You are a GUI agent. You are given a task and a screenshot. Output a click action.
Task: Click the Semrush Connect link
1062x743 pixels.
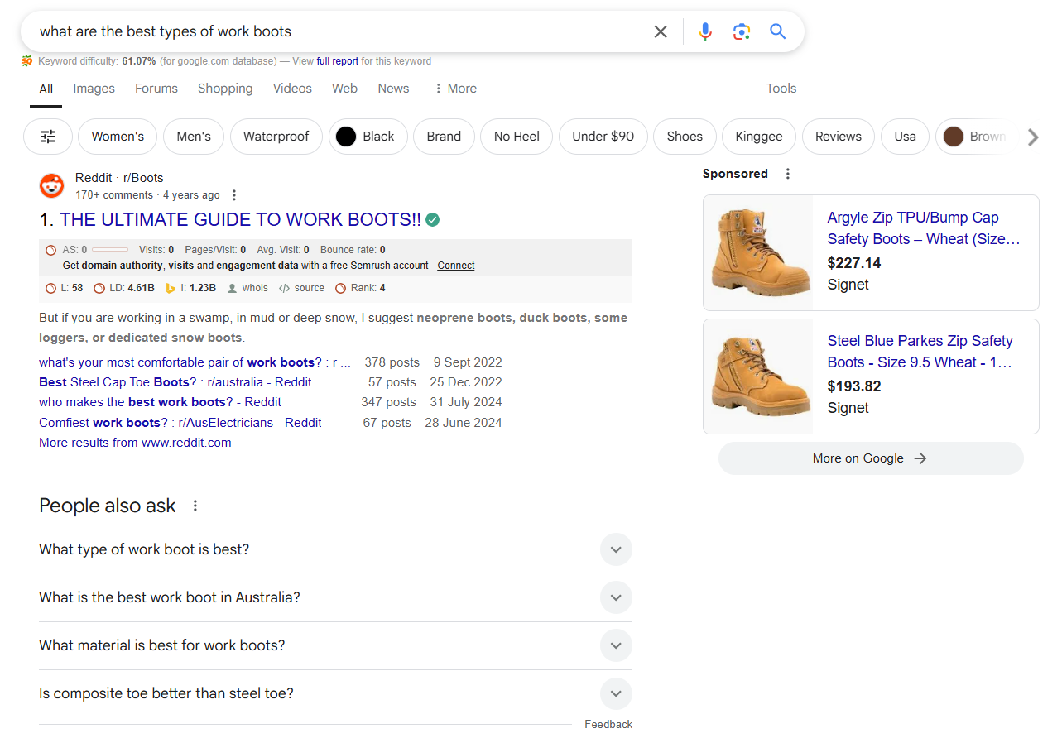[456, 266]
